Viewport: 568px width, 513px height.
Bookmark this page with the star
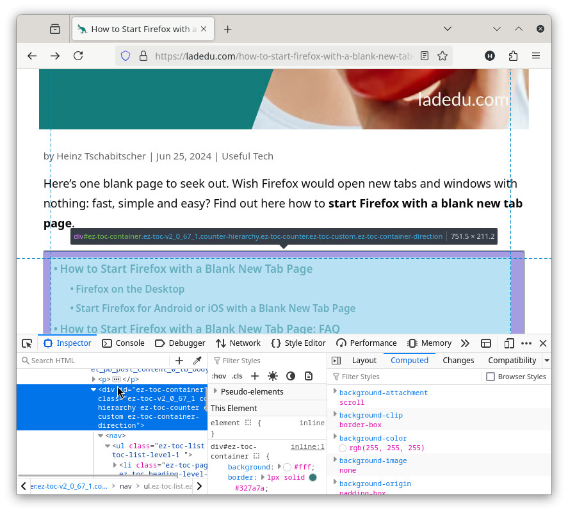(442, 56)
